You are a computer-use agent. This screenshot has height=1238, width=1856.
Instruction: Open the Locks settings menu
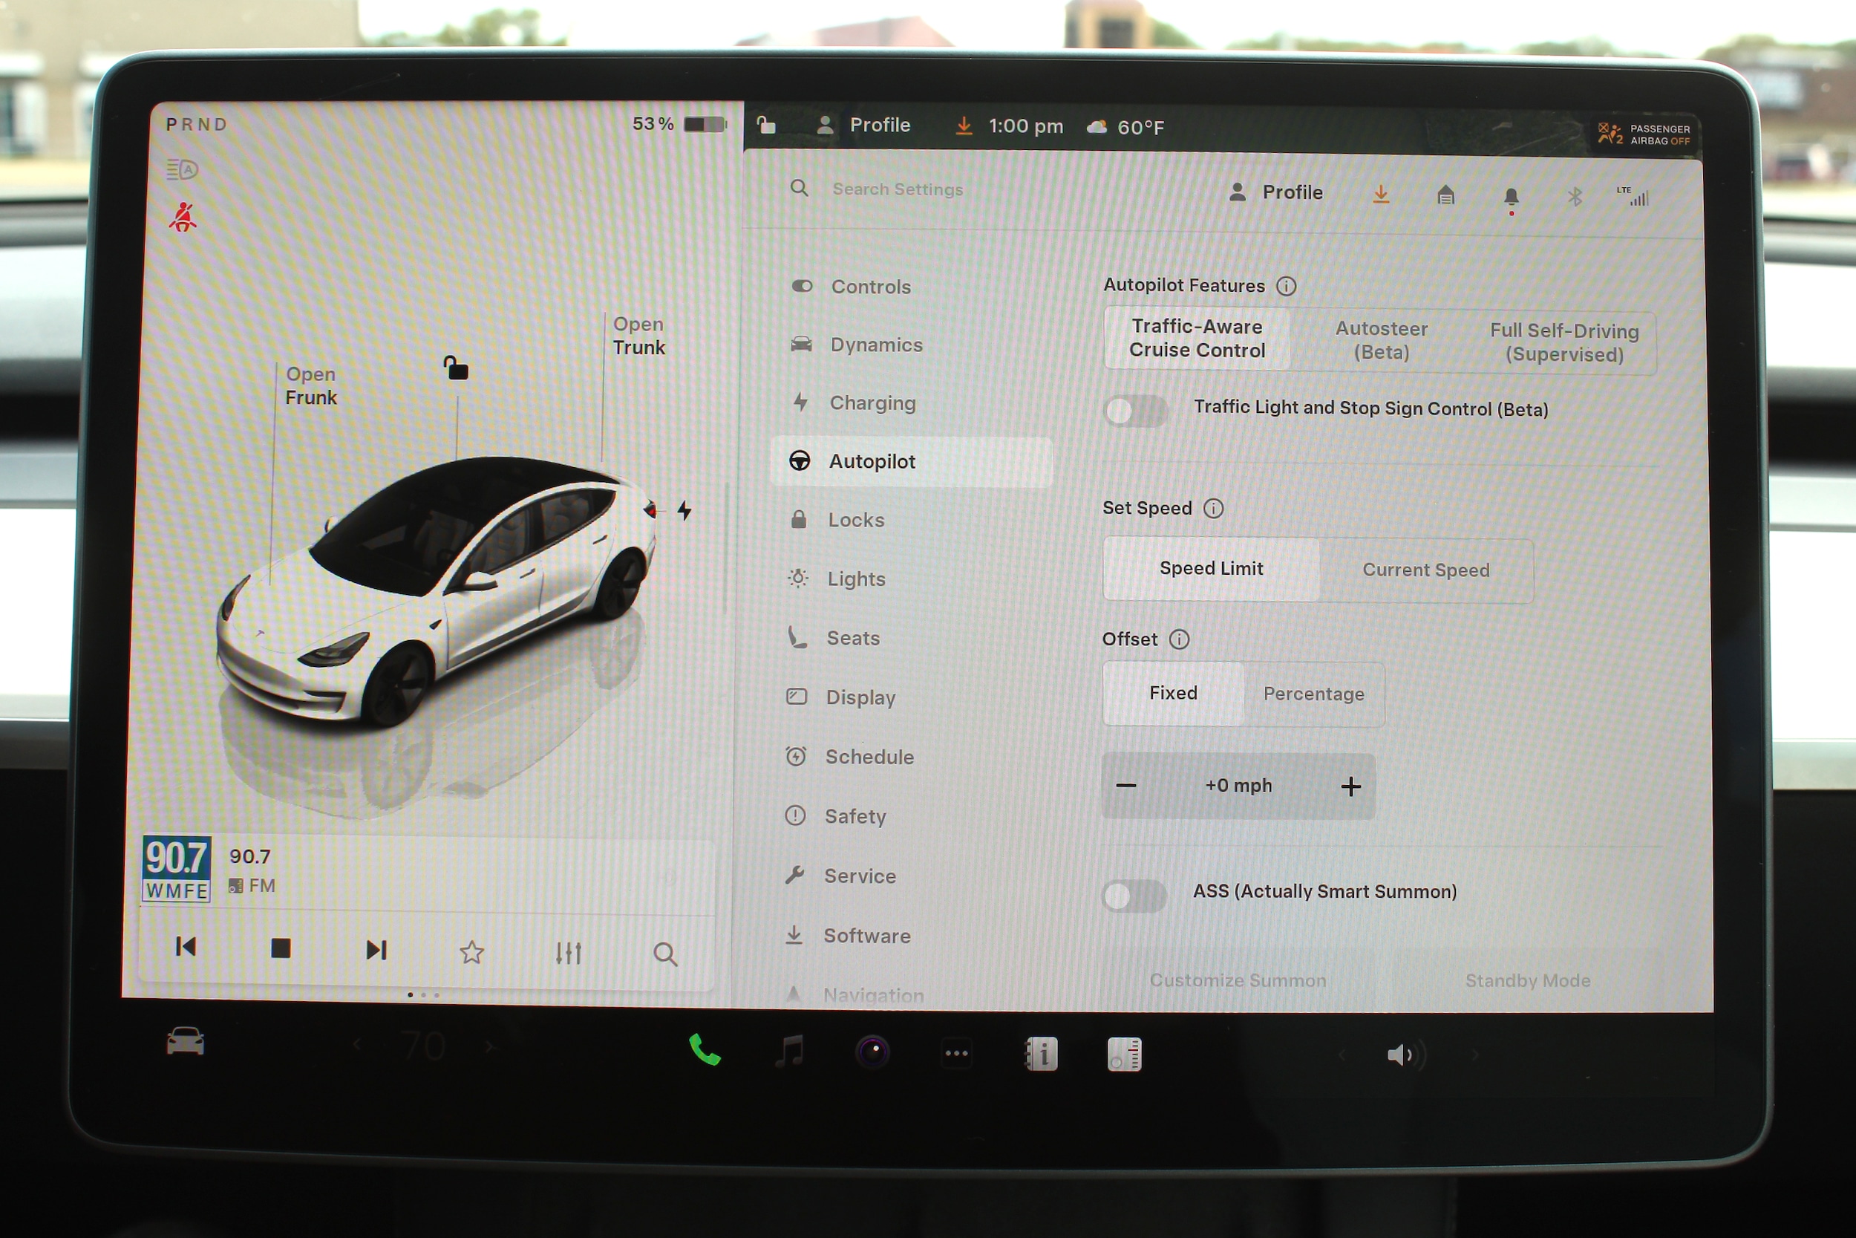click(x=856, y=521)
